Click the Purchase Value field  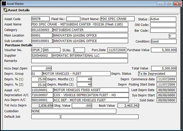click(x=164, y=50)
